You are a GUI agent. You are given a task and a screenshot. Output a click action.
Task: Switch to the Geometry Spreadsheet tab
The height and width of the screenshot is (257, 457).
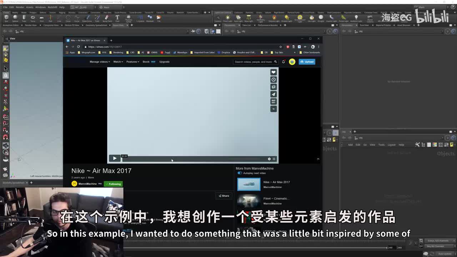[x=96, y=25]
